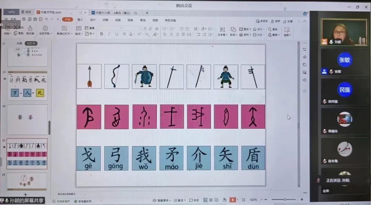371x205 pixels.
Task: Open the Design (设计) ribbon tab
Action: (x=93, y=20)
